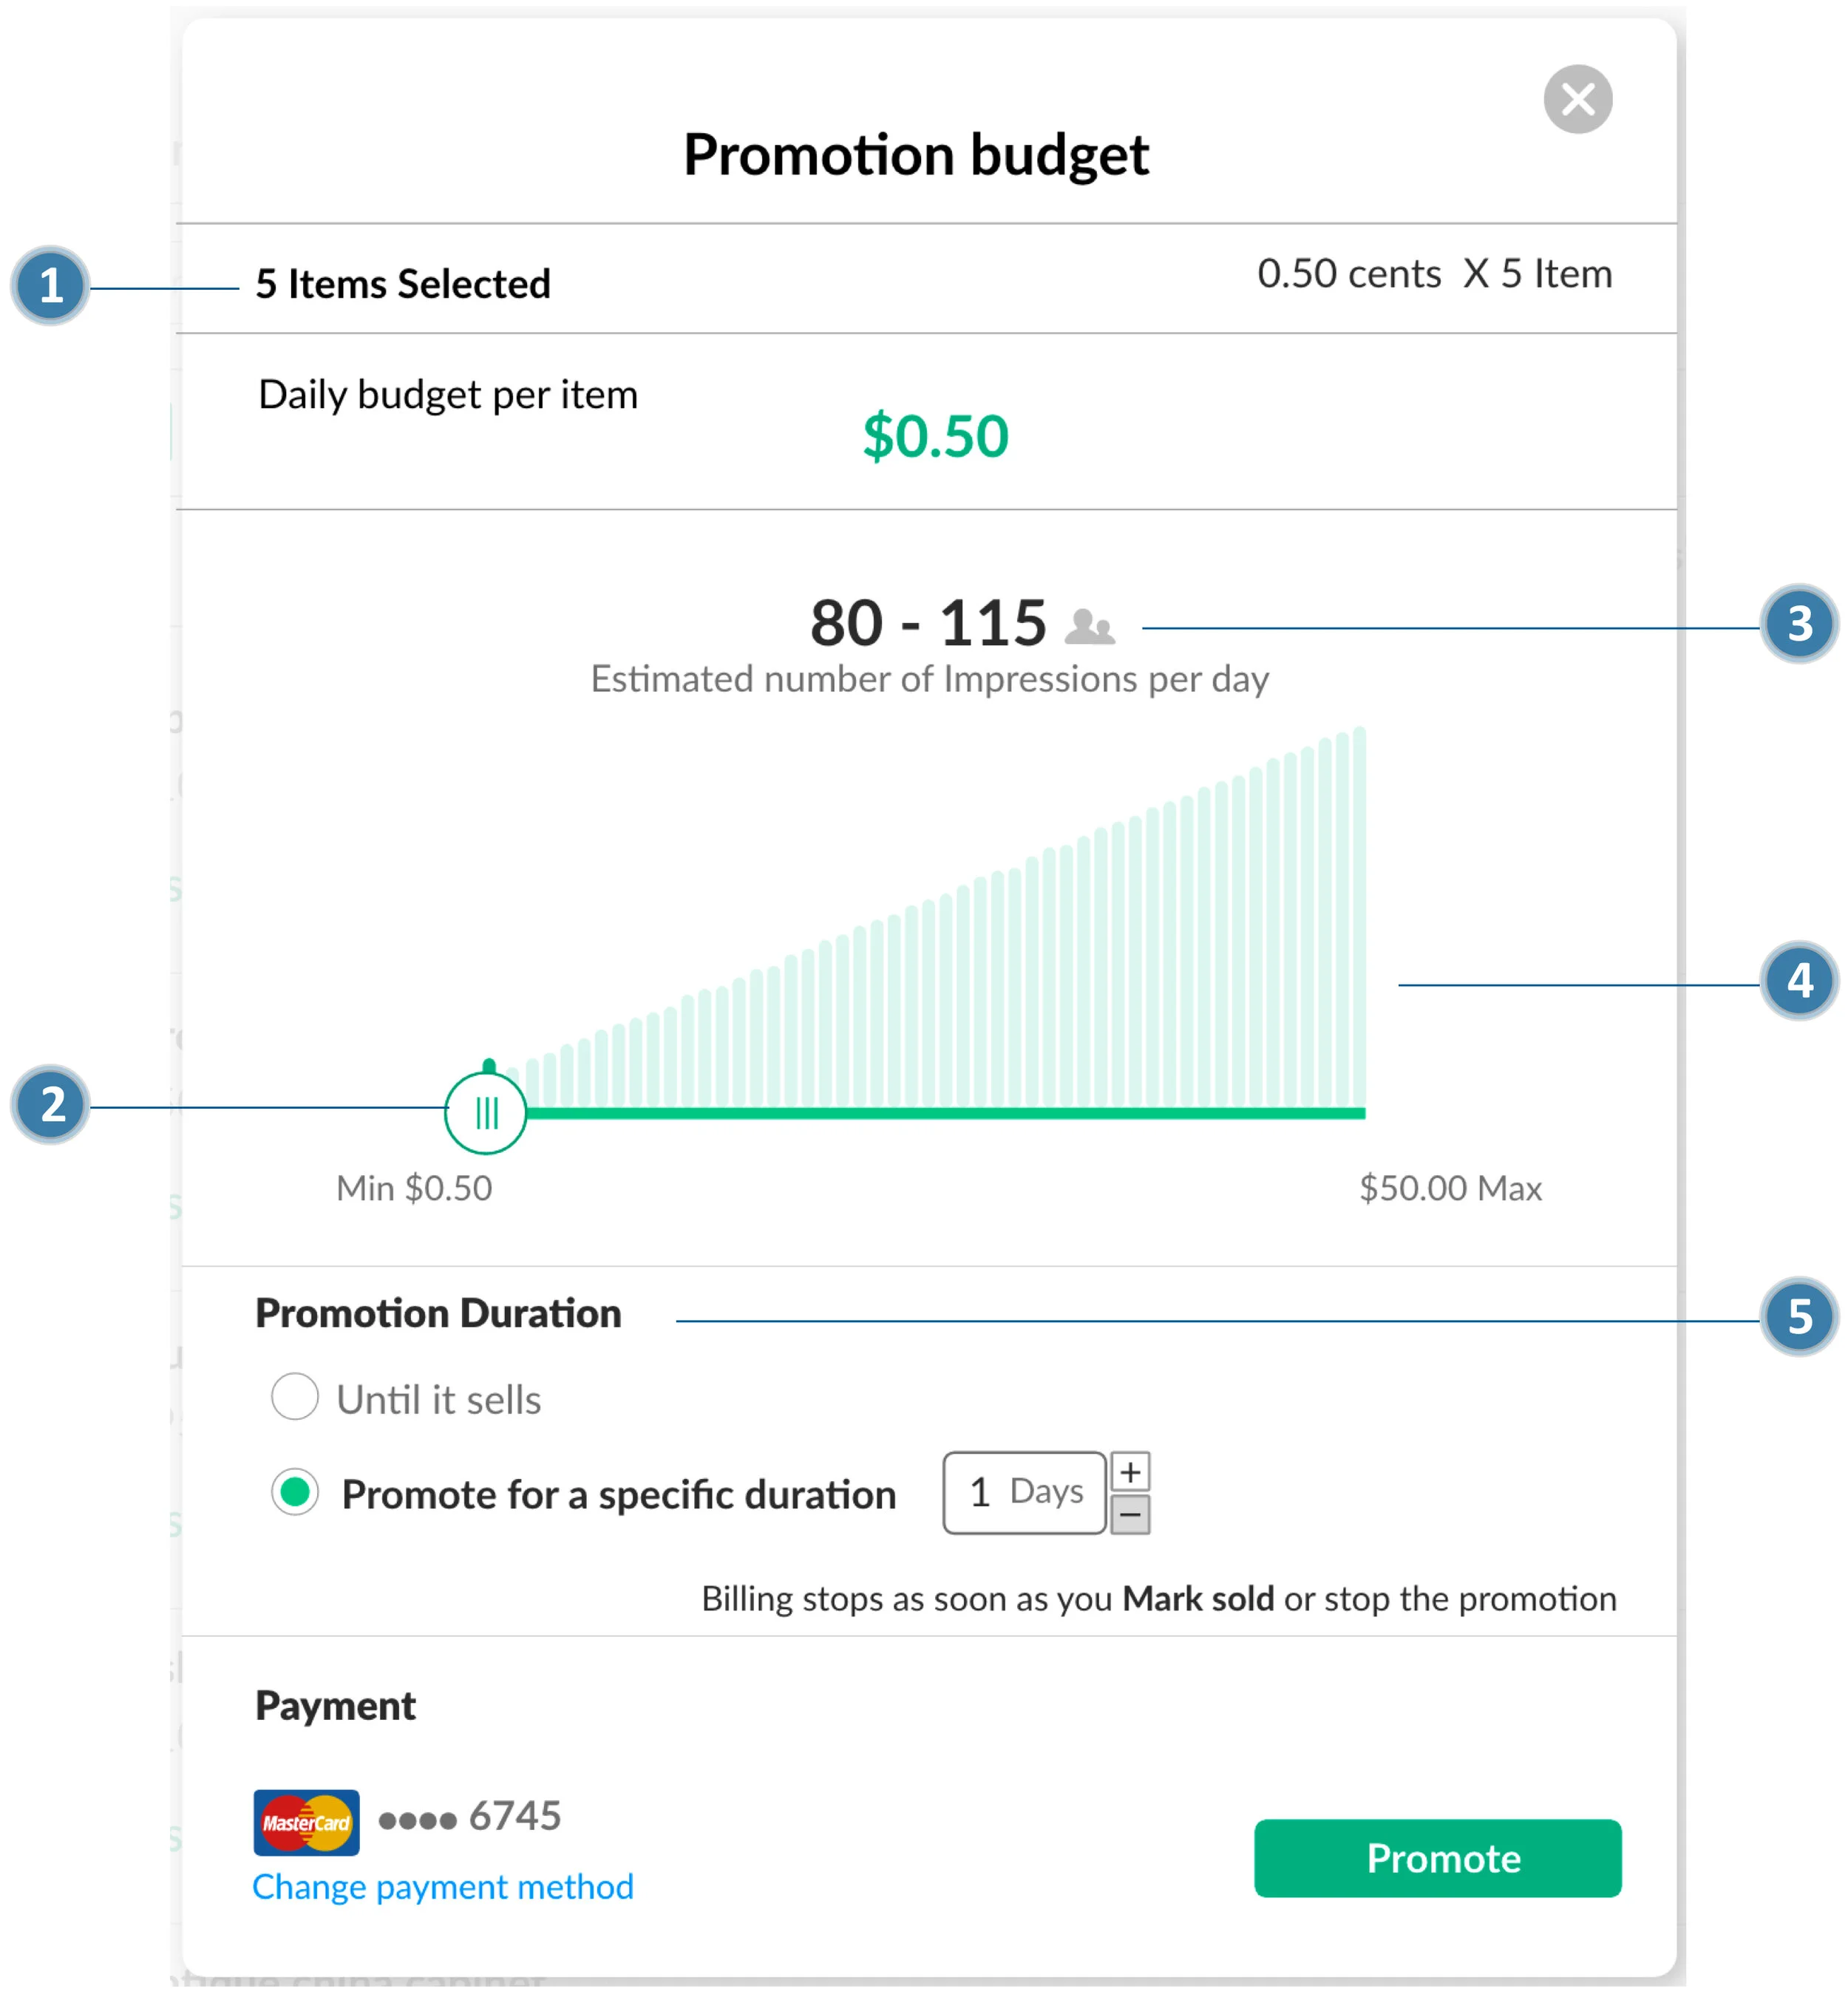
Task: Click annotation marker number 5
Action: pyautogui.click(x=1799, y=1317)
